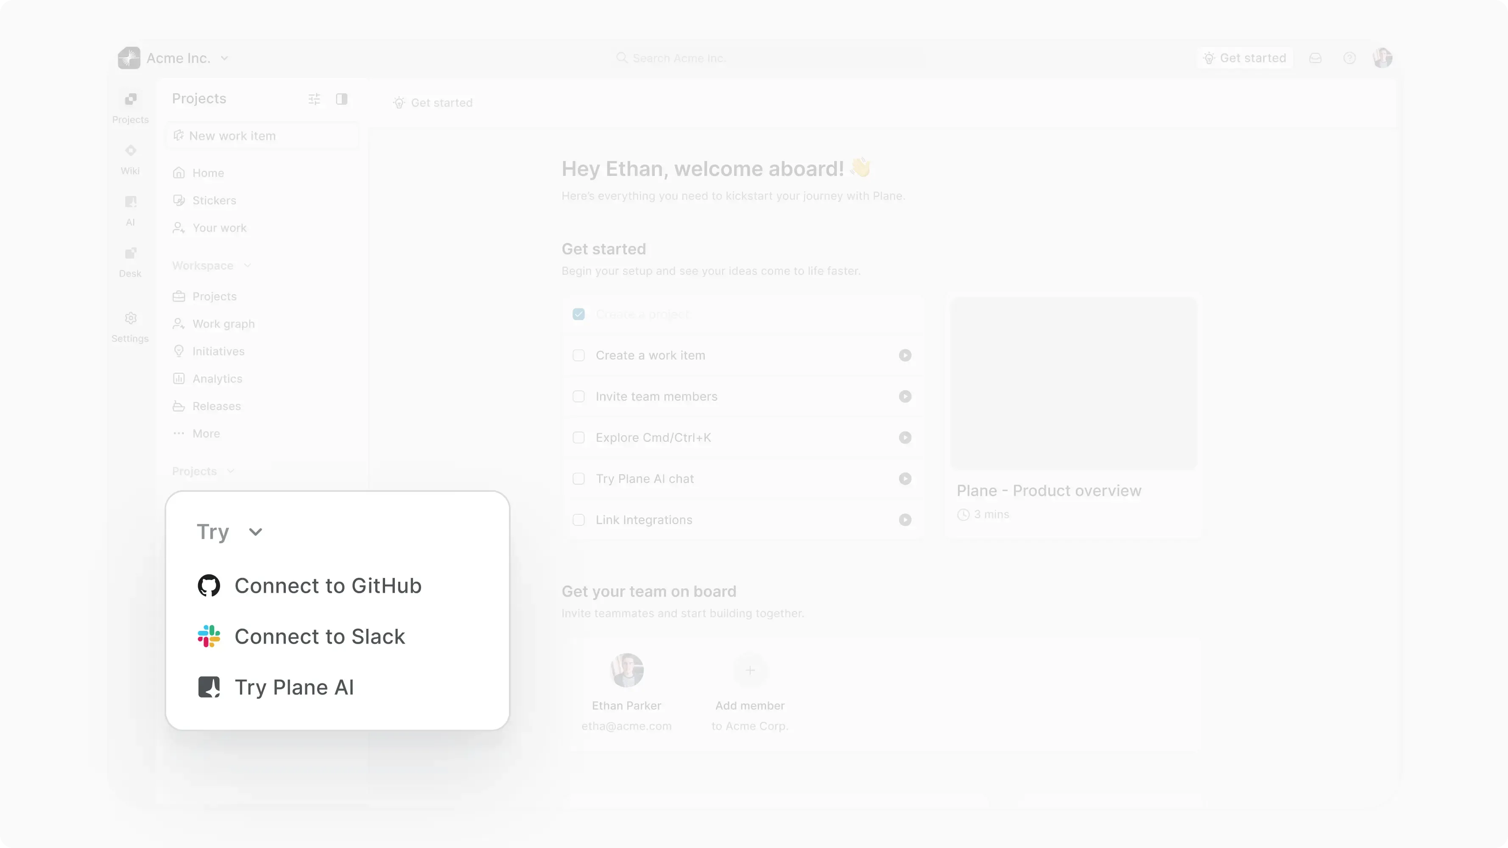The height and width of the screenshot is (848, 1508).
Task: Click the search magnifier in the top bar
Action: click(621, 58)
